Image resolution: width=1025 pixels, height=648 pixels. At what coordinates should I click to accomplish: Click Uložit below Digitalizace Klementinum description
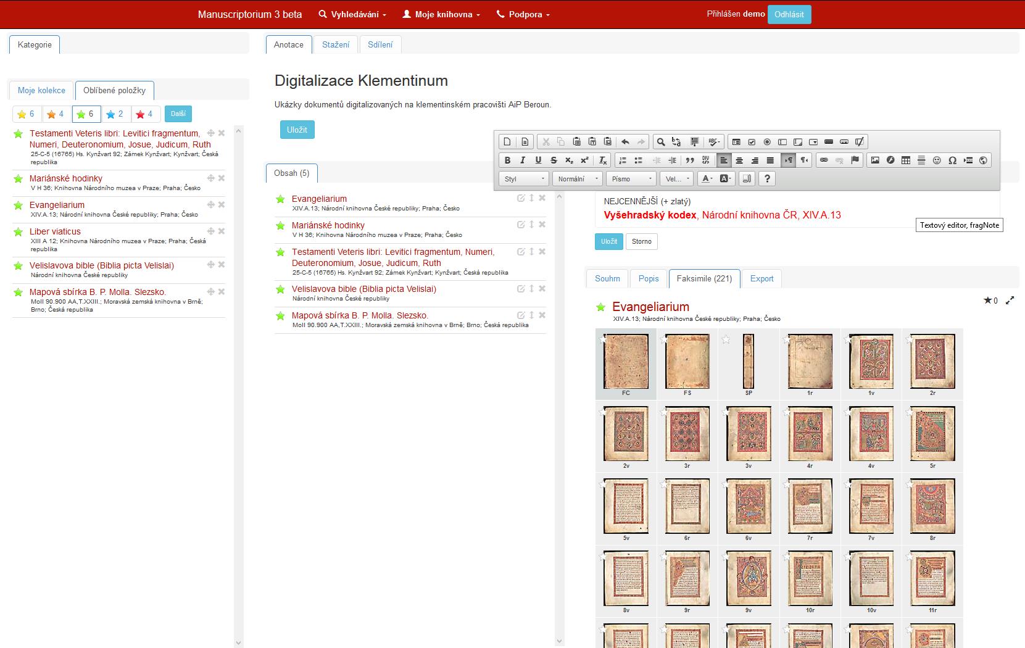[297, 130]
